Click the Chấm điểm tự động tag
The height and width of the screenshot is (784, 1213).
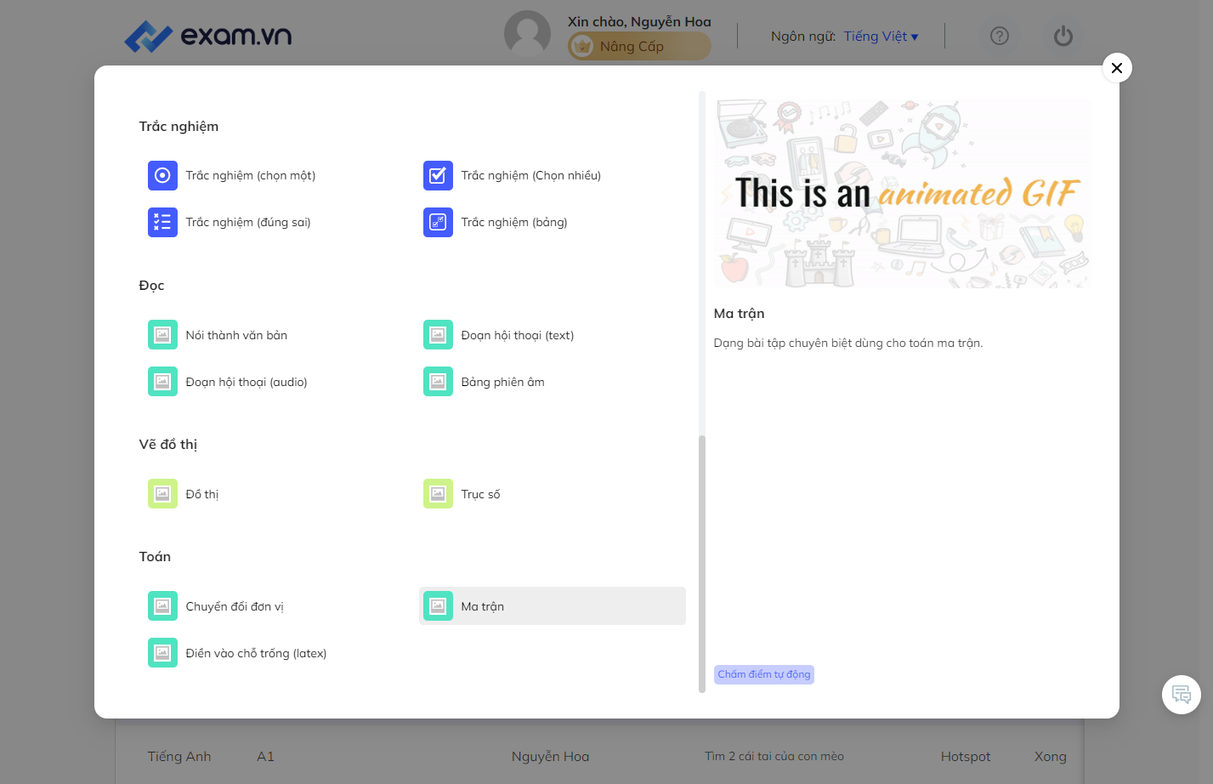(764, 674)
